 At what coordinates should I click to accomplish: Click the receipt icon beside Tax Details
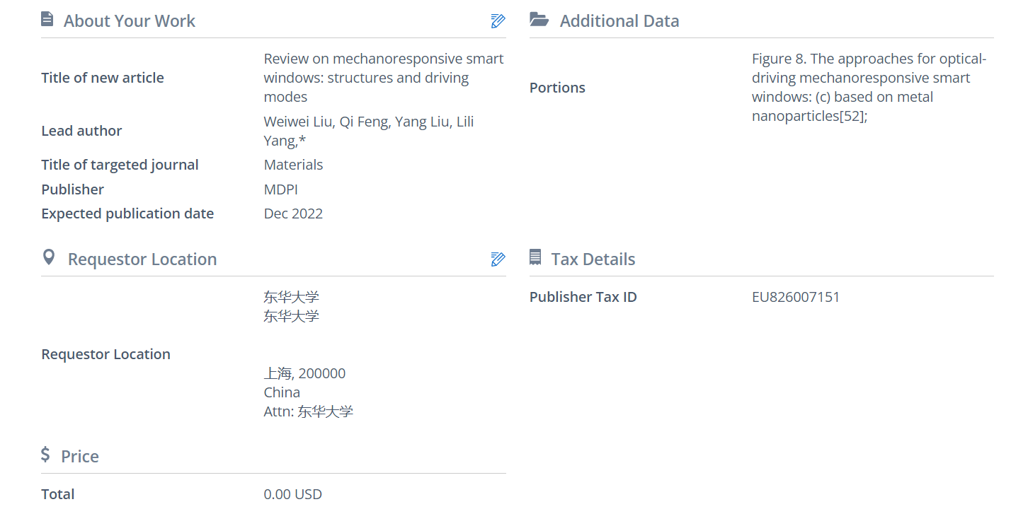tap(535, 258)
